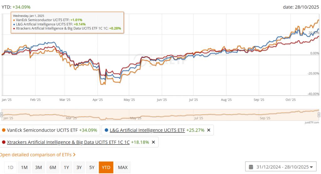Switch chart to 5Y range
The height and width of the screenshot is (174, 321).
point(92,167)
